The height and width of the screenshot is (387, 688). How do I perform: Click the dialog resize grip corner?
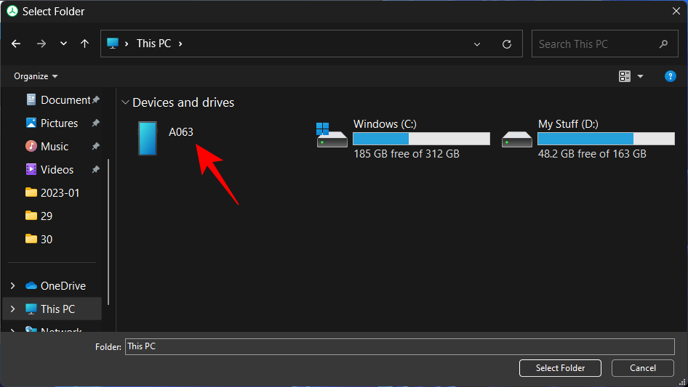point(682,382)
